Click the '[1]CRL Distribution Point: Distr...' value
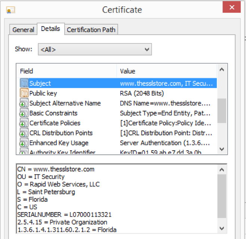246x239 pixels. pyautogui.click(x=166, y=133)
